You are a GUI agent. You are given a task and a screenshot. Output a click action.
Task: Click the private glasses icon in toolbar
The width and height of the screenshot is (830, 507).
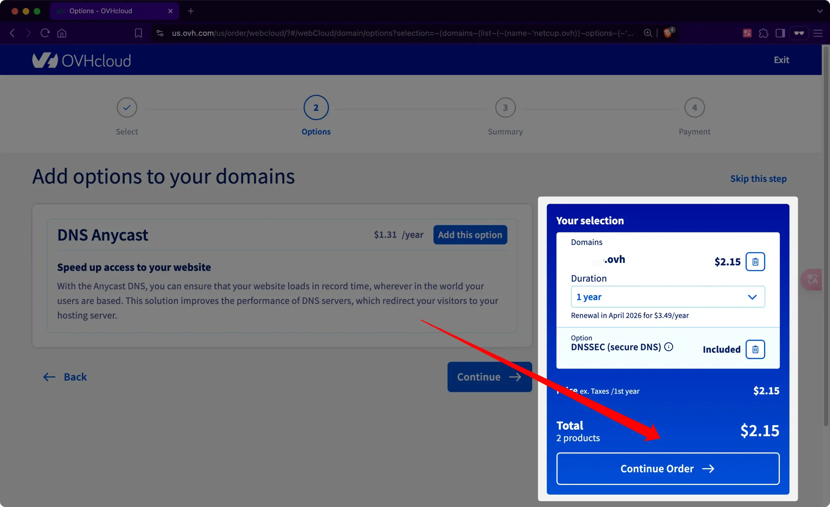pos(799,33)
